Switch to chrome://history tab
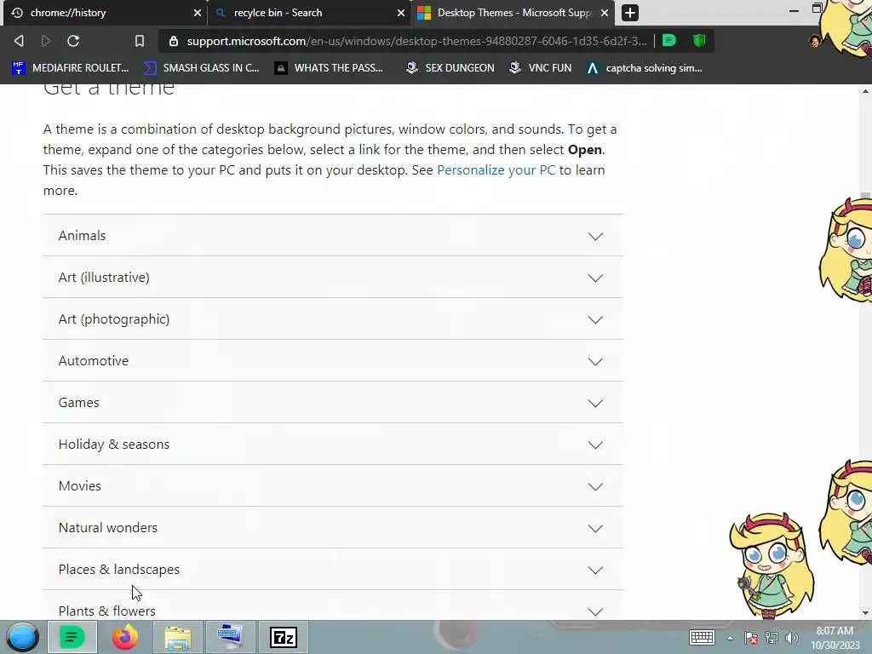 click(x=106, y=13)
